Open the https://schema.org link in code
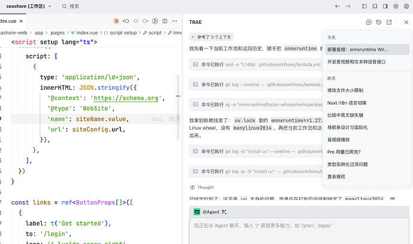413x244 pixels. point(126,98)
